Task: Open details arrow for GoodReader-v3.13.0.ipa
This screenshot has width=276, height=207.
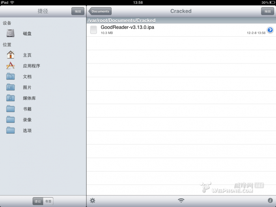Action: 270,30
